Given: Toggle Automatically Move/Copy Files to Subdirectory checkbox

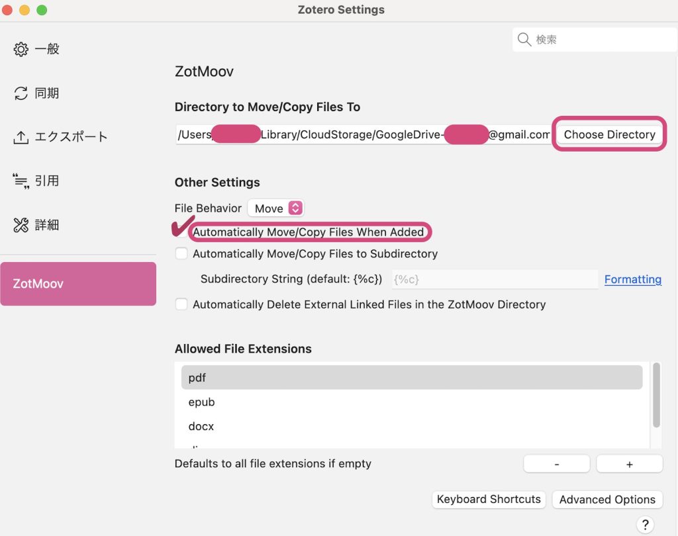Looking at the screenshot, I should pyautogui.click(x=181, y=253).
